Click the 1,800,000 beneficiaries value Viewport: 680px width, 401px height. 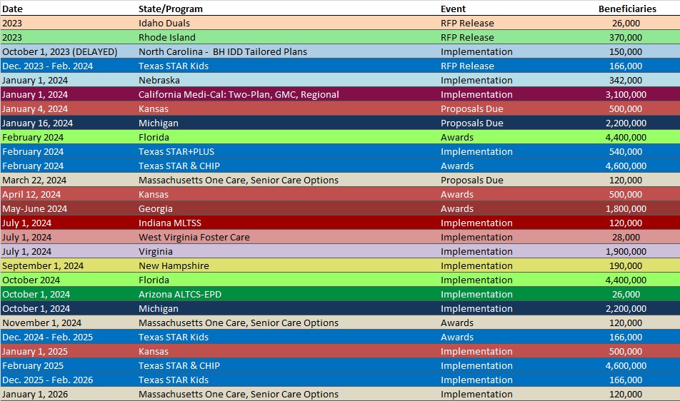point(626,209)
